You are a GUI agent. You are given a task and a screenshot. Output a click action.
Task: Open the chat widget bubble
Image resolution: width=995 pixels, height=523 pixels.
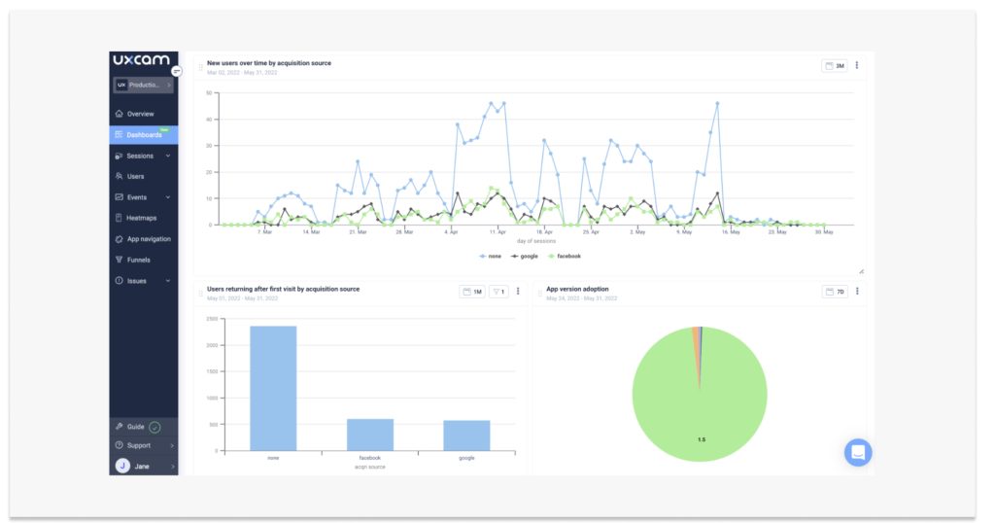click(858, 452)
